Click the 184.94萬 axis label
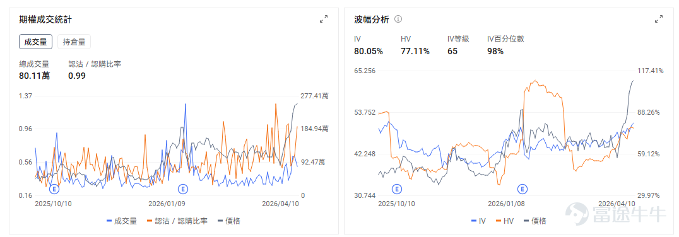The width and height of the screenshot is (679, 237). click(x=314, y=129)
